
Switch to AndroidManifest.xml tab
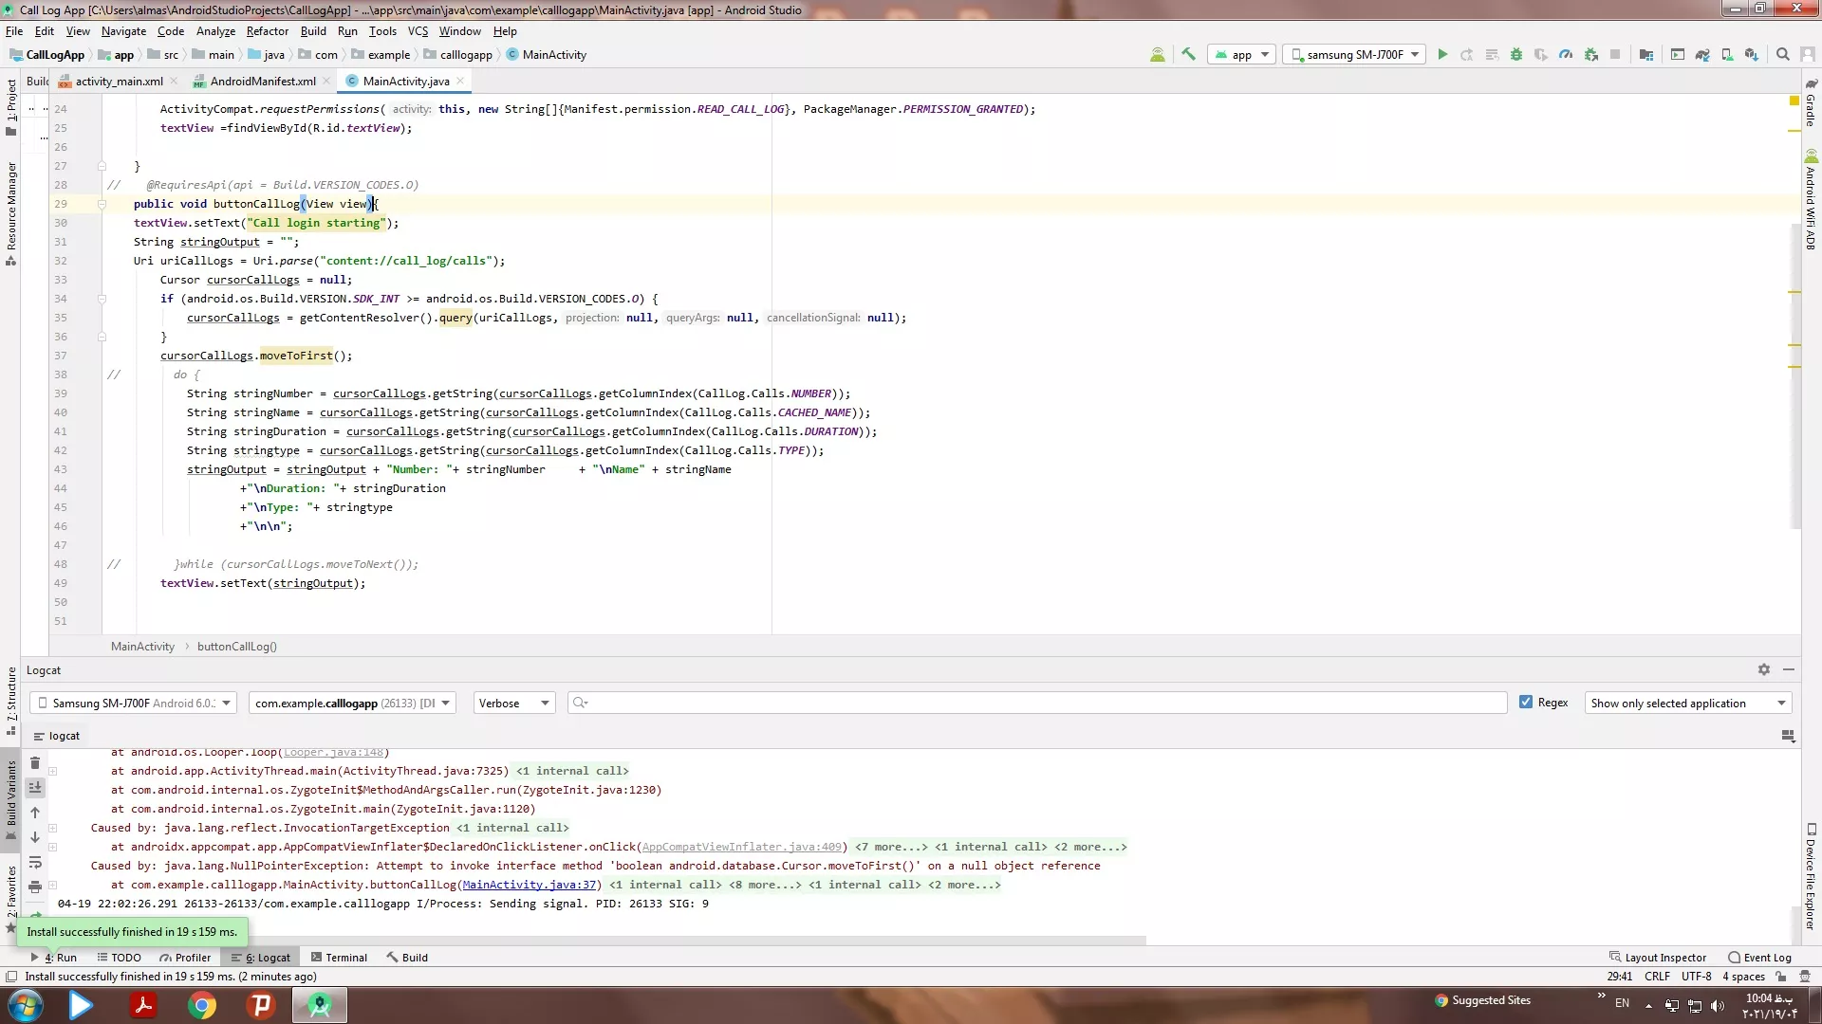click(263, 82)
